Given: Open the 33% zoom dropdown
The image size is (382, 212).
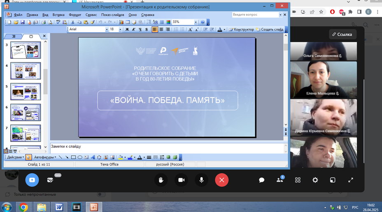Looking at the screenshot, I should pyautogui.click(x=196, y=22).
